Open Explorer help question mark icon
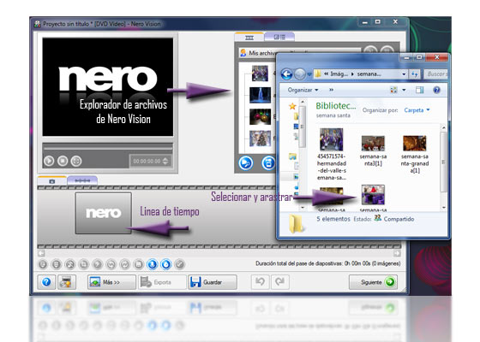The height and width of the screenshot is (342, 480). point(436,90)
